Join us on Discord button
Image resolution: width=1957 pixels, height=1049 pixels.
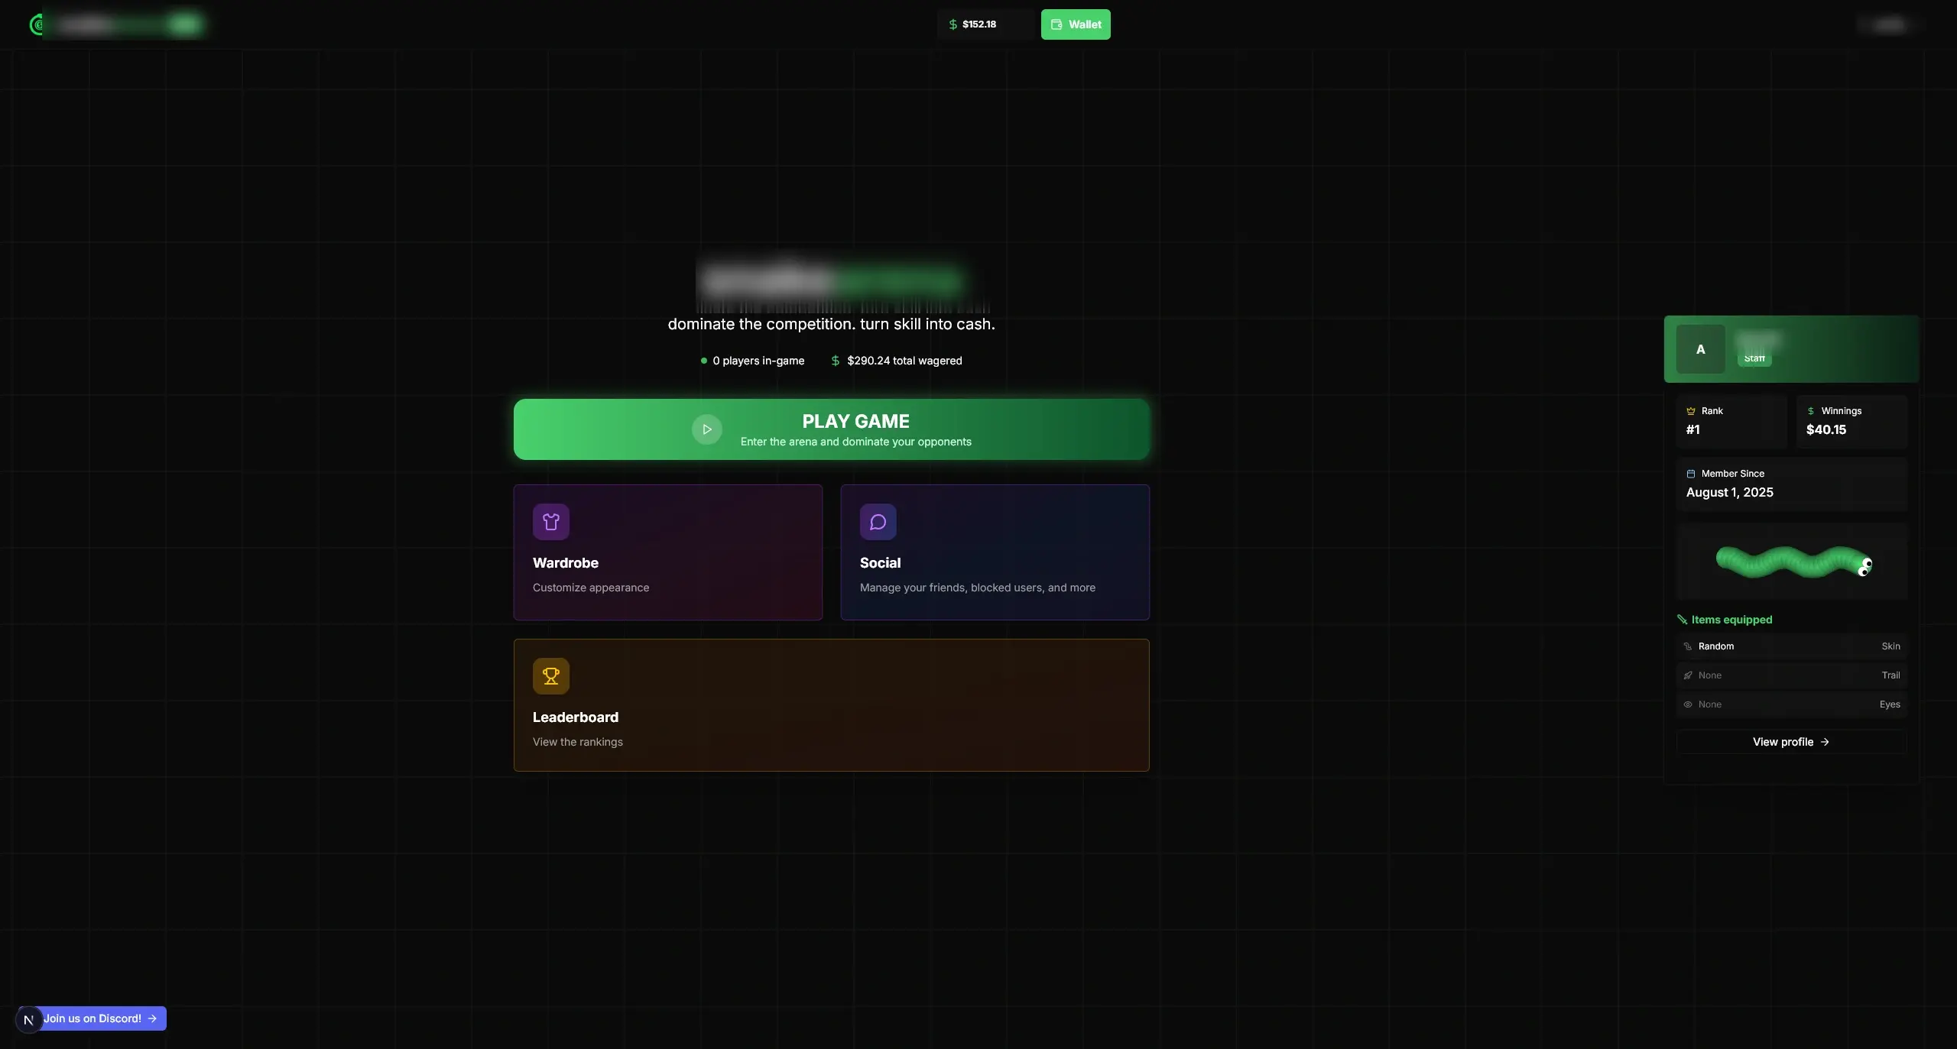(x=100, y=1018)
